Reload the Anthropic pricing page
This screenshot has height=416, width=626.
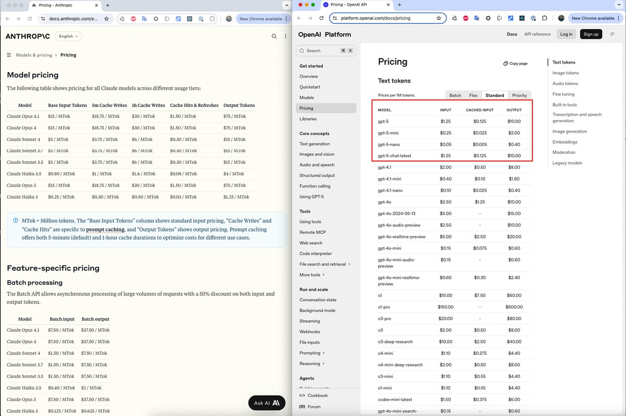coord(29,19)
